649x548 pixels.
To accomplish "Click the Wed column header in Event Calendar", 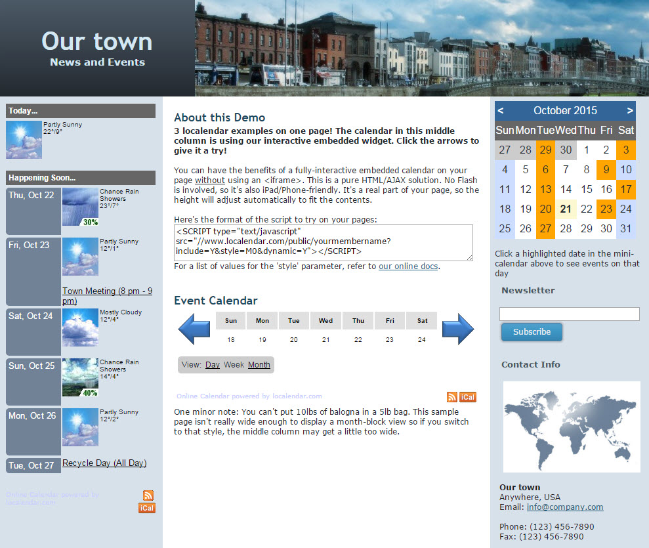I will pos(325,321).
